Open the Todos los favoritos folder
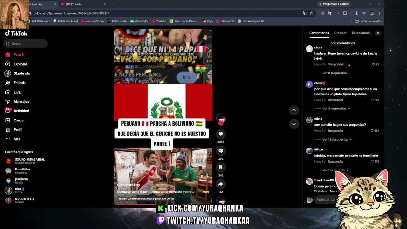 click(x=368, y=21)
